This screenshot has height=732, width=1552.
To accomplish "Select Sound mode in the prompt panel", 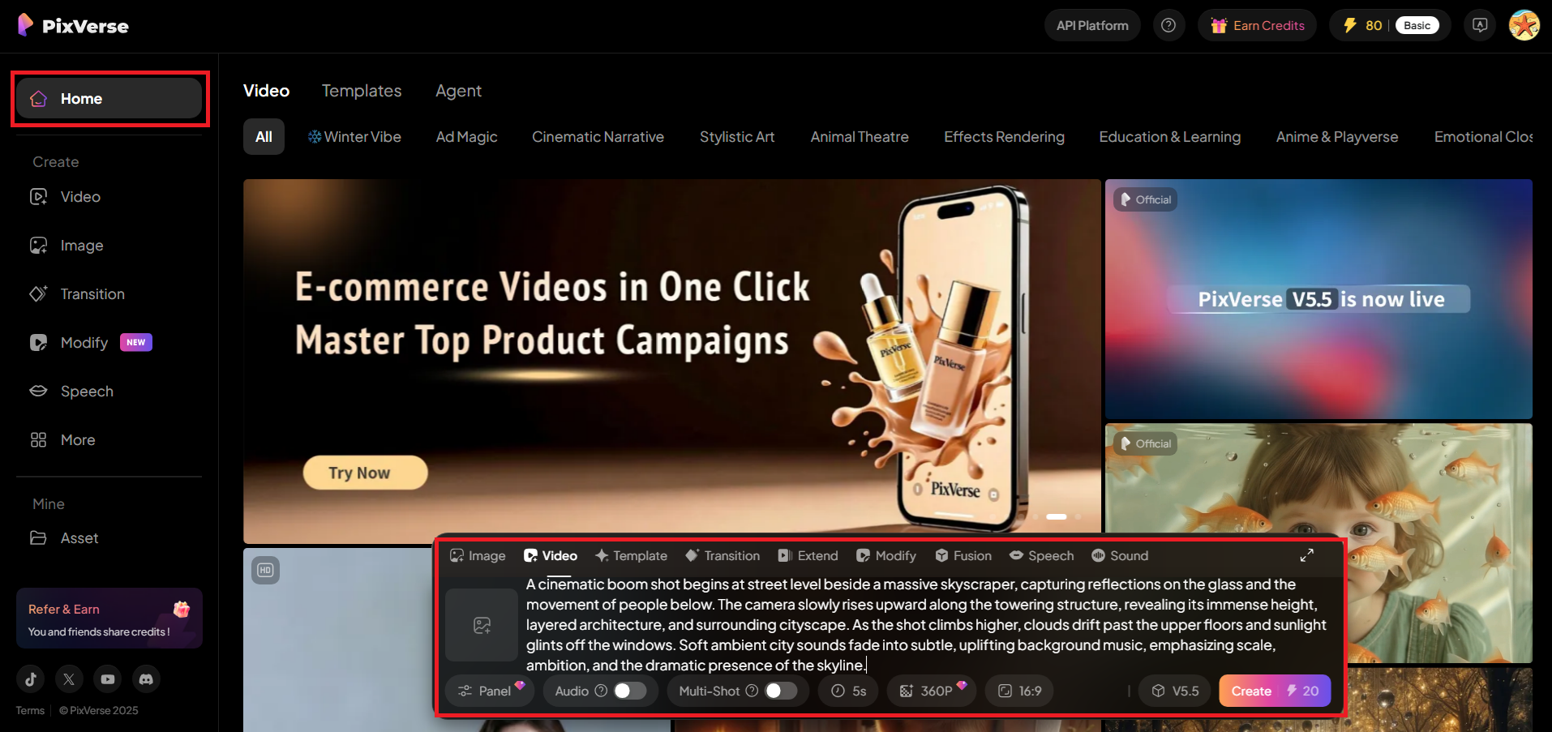I will pyautogui.click(x=1120, y=555).
